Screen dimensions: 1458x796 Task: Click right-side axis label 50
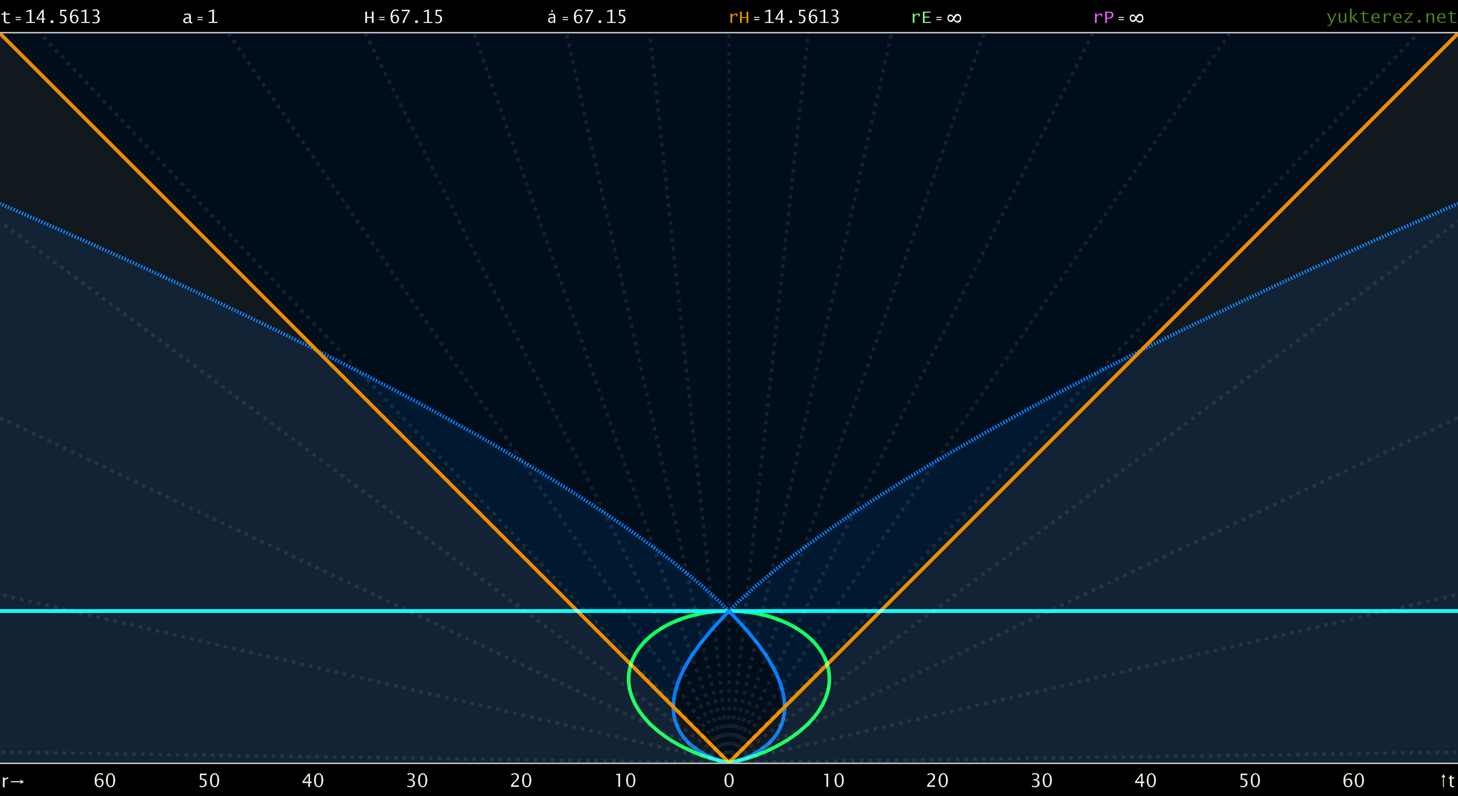click(x=1250, y=781)
